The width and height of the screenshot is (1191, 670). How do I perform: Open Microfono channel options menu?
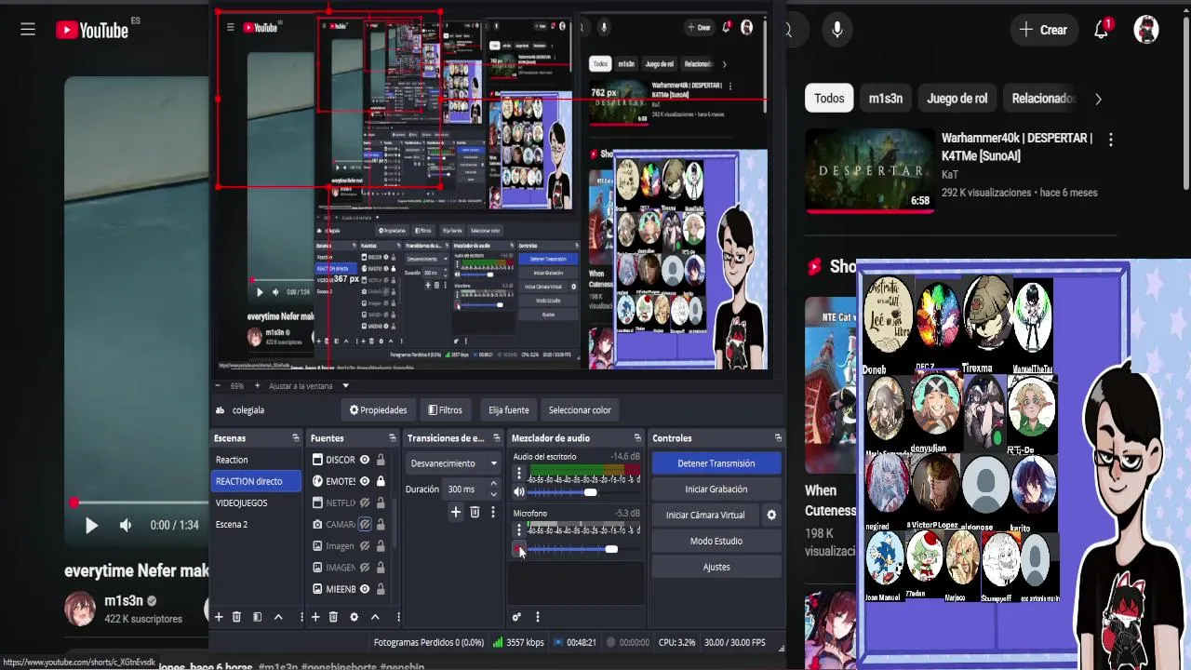pyautogui.click(x=519, y=529)
